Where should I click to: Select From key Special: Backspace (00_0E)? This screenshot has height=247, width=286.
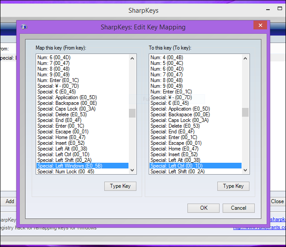(82, 103)
